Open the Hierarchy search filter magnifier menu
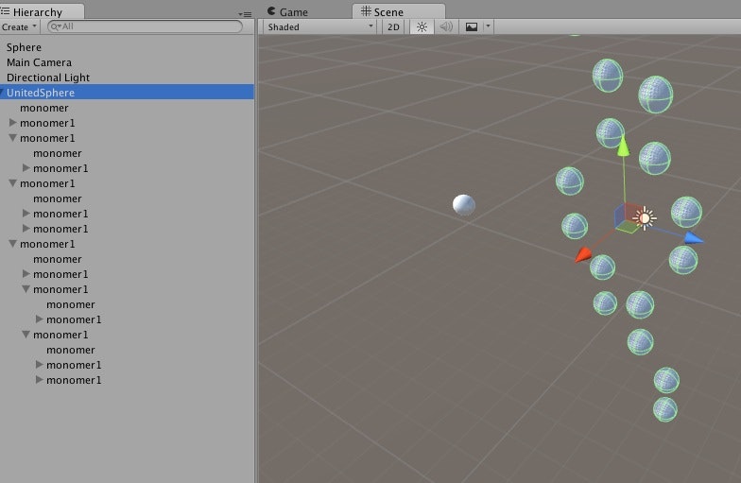Viewport: 741px width, 483px height. click(56, 26)
